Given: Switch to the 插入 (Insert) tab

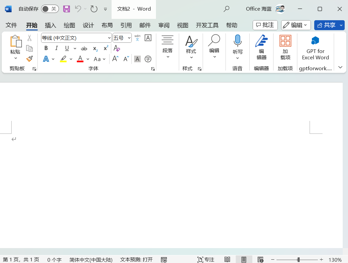Looking at the screenshot, I should (x=50, y=25).
